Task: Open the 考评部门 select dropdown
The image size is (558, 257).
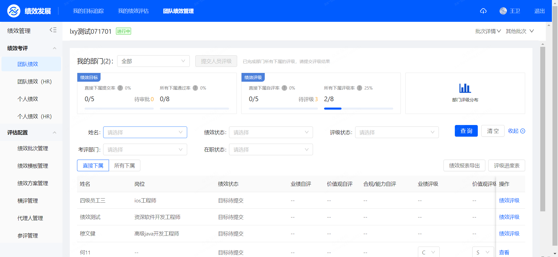Action: tap(145, 149)
